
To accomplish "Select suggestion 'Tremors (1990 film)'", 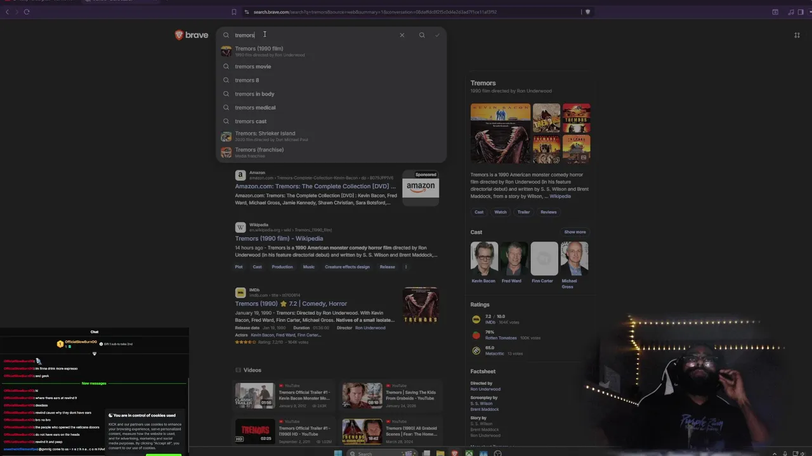I will 331,51.
